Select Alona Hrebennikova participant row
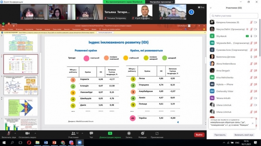Viewport: 261px width, 146px height. pos(234,64)
